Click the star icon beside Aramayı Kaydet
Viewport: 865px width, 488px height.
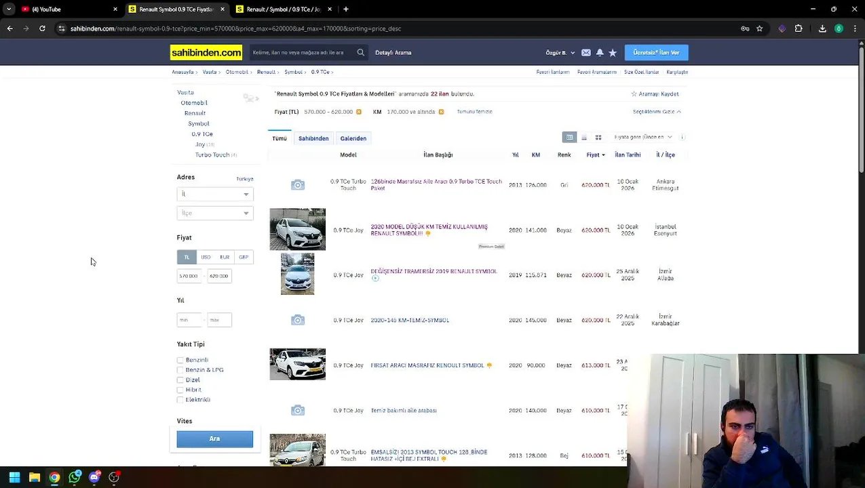pyautogui.click(x=634, y=94)
